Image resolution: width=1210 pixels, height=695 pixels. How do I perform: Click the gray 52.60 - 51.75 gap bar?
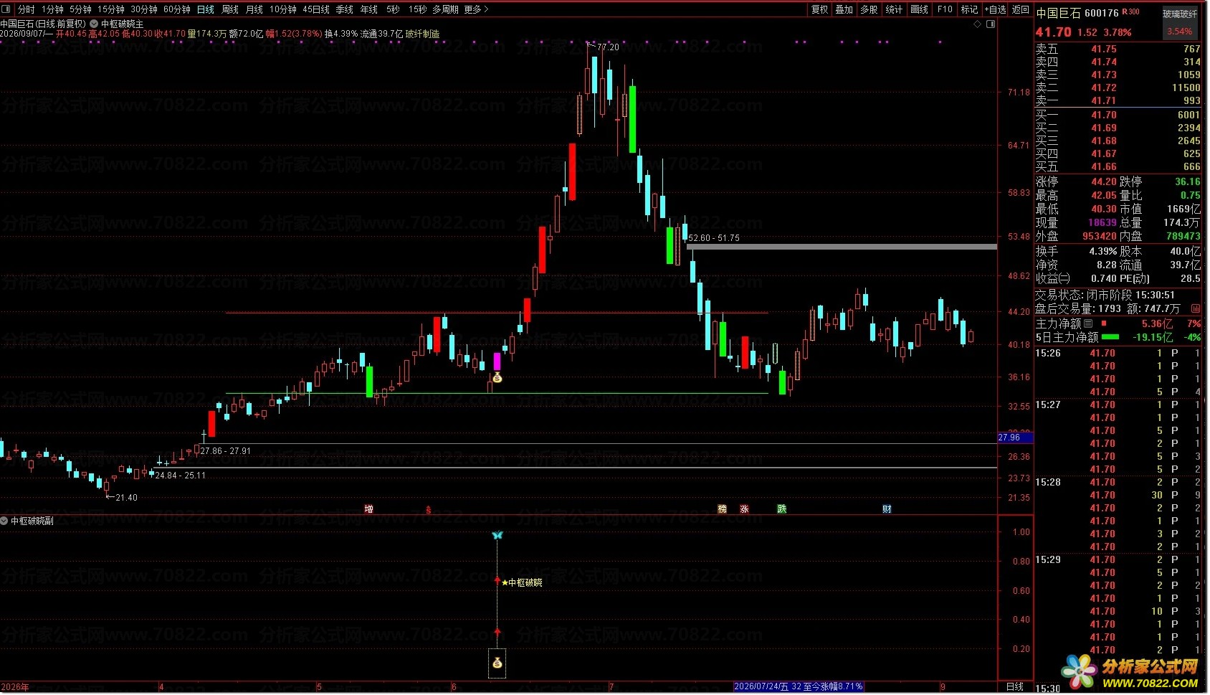(842, 247)
